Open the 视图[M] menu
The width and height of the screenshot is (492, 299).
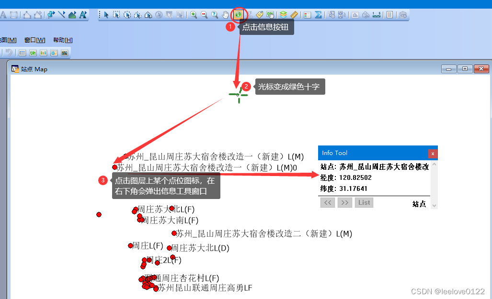[x=7, y=40]
